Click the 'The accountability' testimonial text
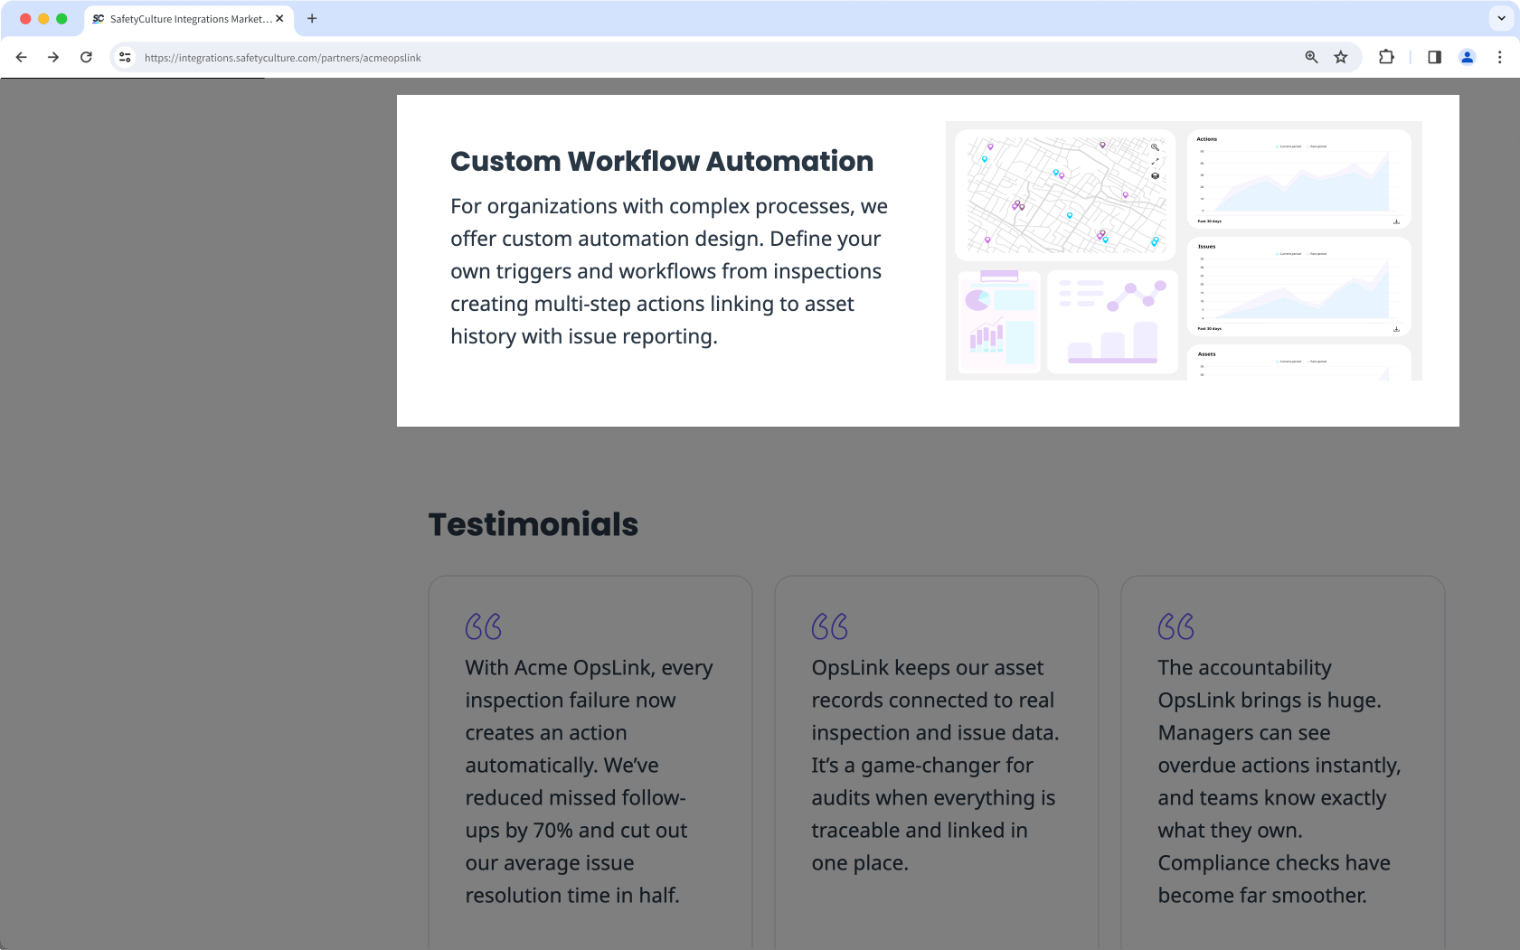 click(1279, 782)
